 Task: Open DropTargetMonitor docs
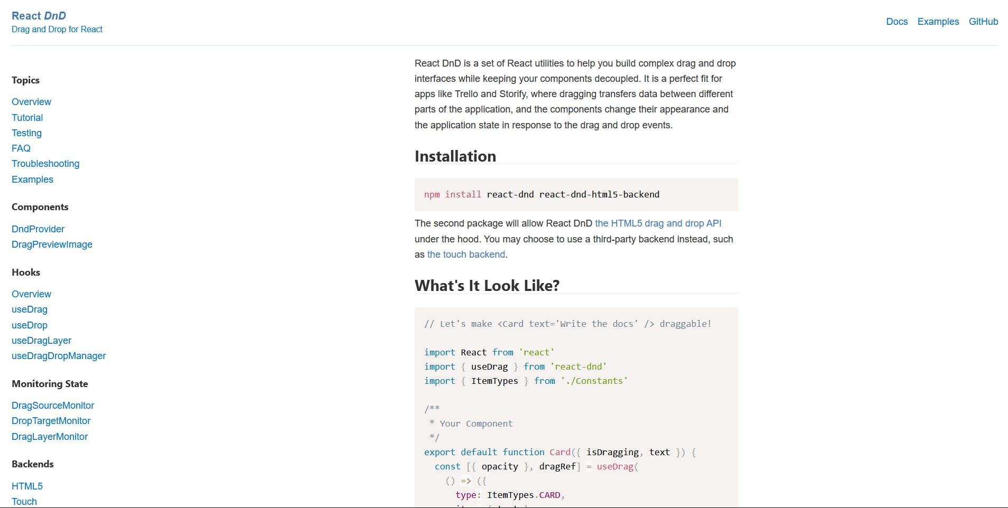click(x=51, y=421)
